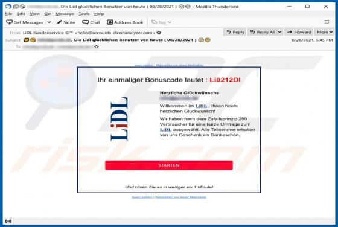The image size is (338, 227).
Task: Click the Reply All button
Action: (x=263, y=32)
